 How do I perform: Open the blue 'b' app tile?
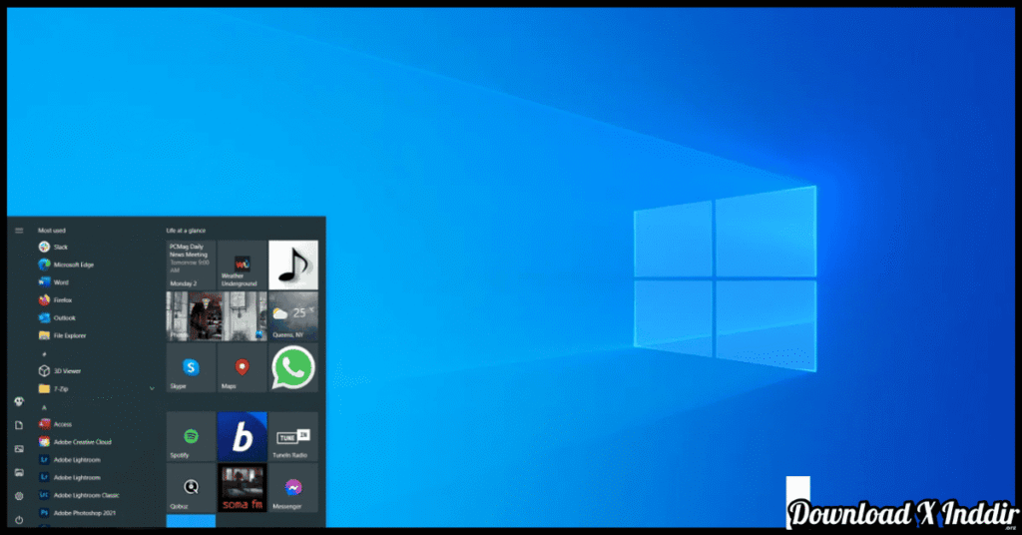pyautogui.click(x=242, y=436)
